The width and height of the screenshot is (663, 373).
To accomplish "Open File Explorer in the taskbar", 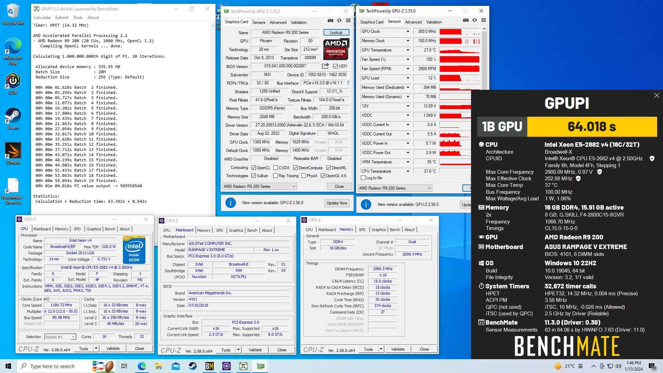I will pos(158,366).
